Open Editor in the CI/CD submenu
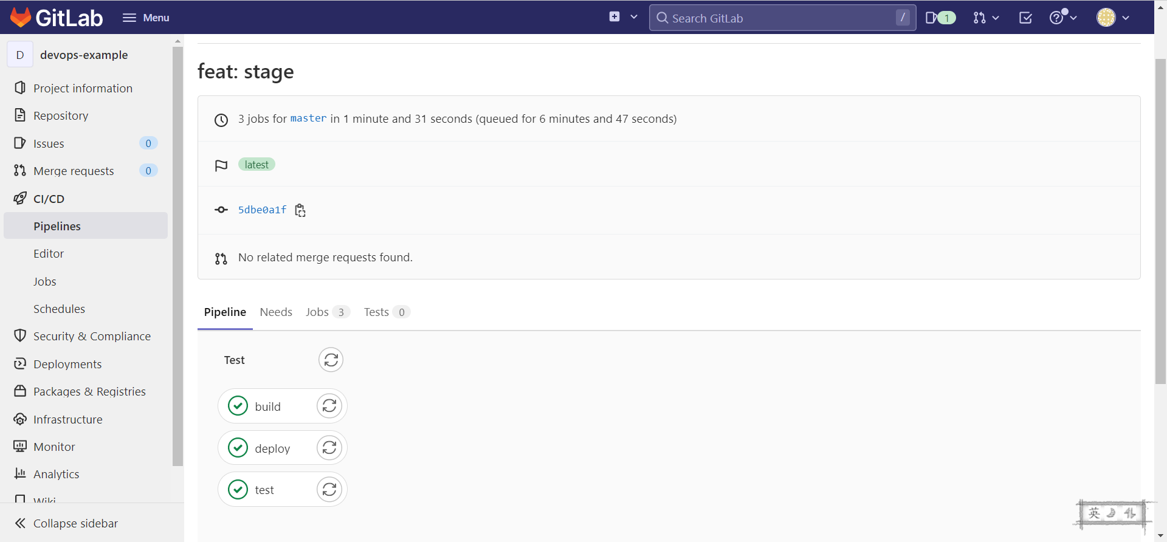This screenshot has height=542, width=1167. point(49,253)
